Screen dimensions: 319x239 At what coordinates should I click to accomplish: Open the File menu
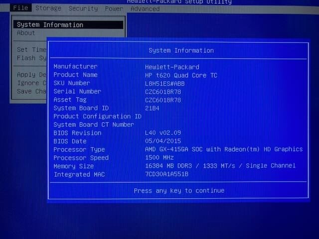click(20, 8)
